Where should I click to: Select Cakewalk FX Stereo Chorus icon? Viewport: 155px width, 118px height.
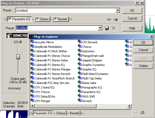tap(32, 56)
